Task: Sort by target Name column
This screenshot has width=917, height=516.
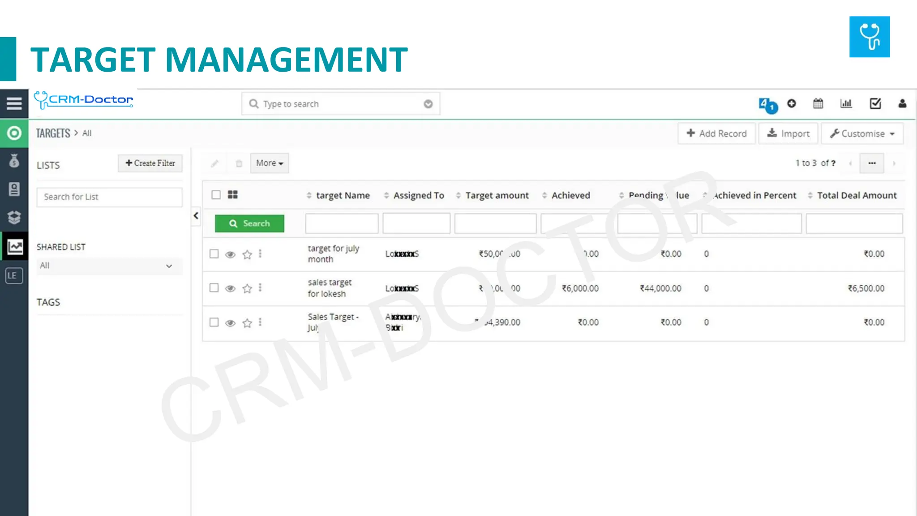Action: click(339, 196)
